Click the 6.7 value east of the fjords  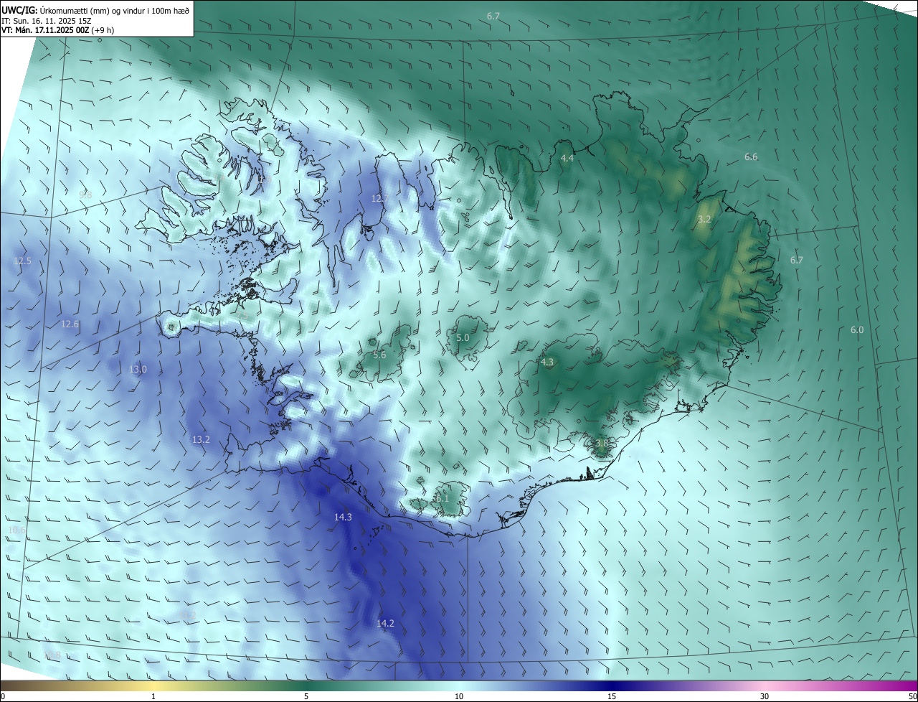pos(797,260)
